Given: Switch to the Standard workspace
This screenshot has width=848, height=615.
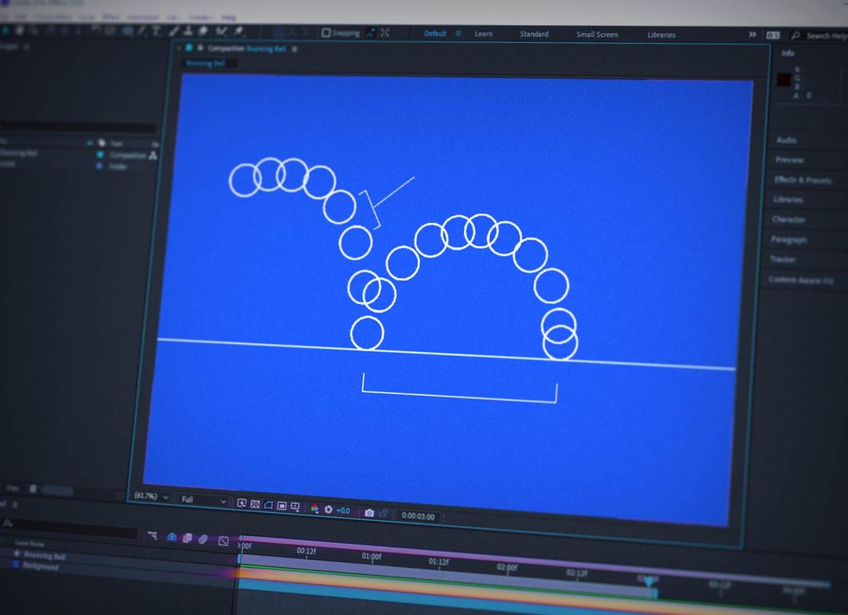Looking at the screenshot, I should click(533, 34).
